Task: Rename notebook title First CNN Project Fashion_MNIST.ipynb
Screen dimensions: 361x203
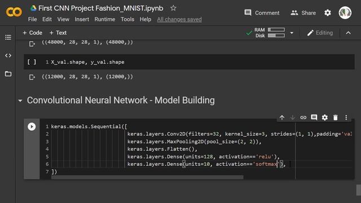Action: [x=100, y=8]
